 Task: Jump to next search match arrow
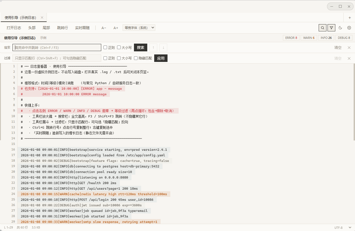pos(163,47)
